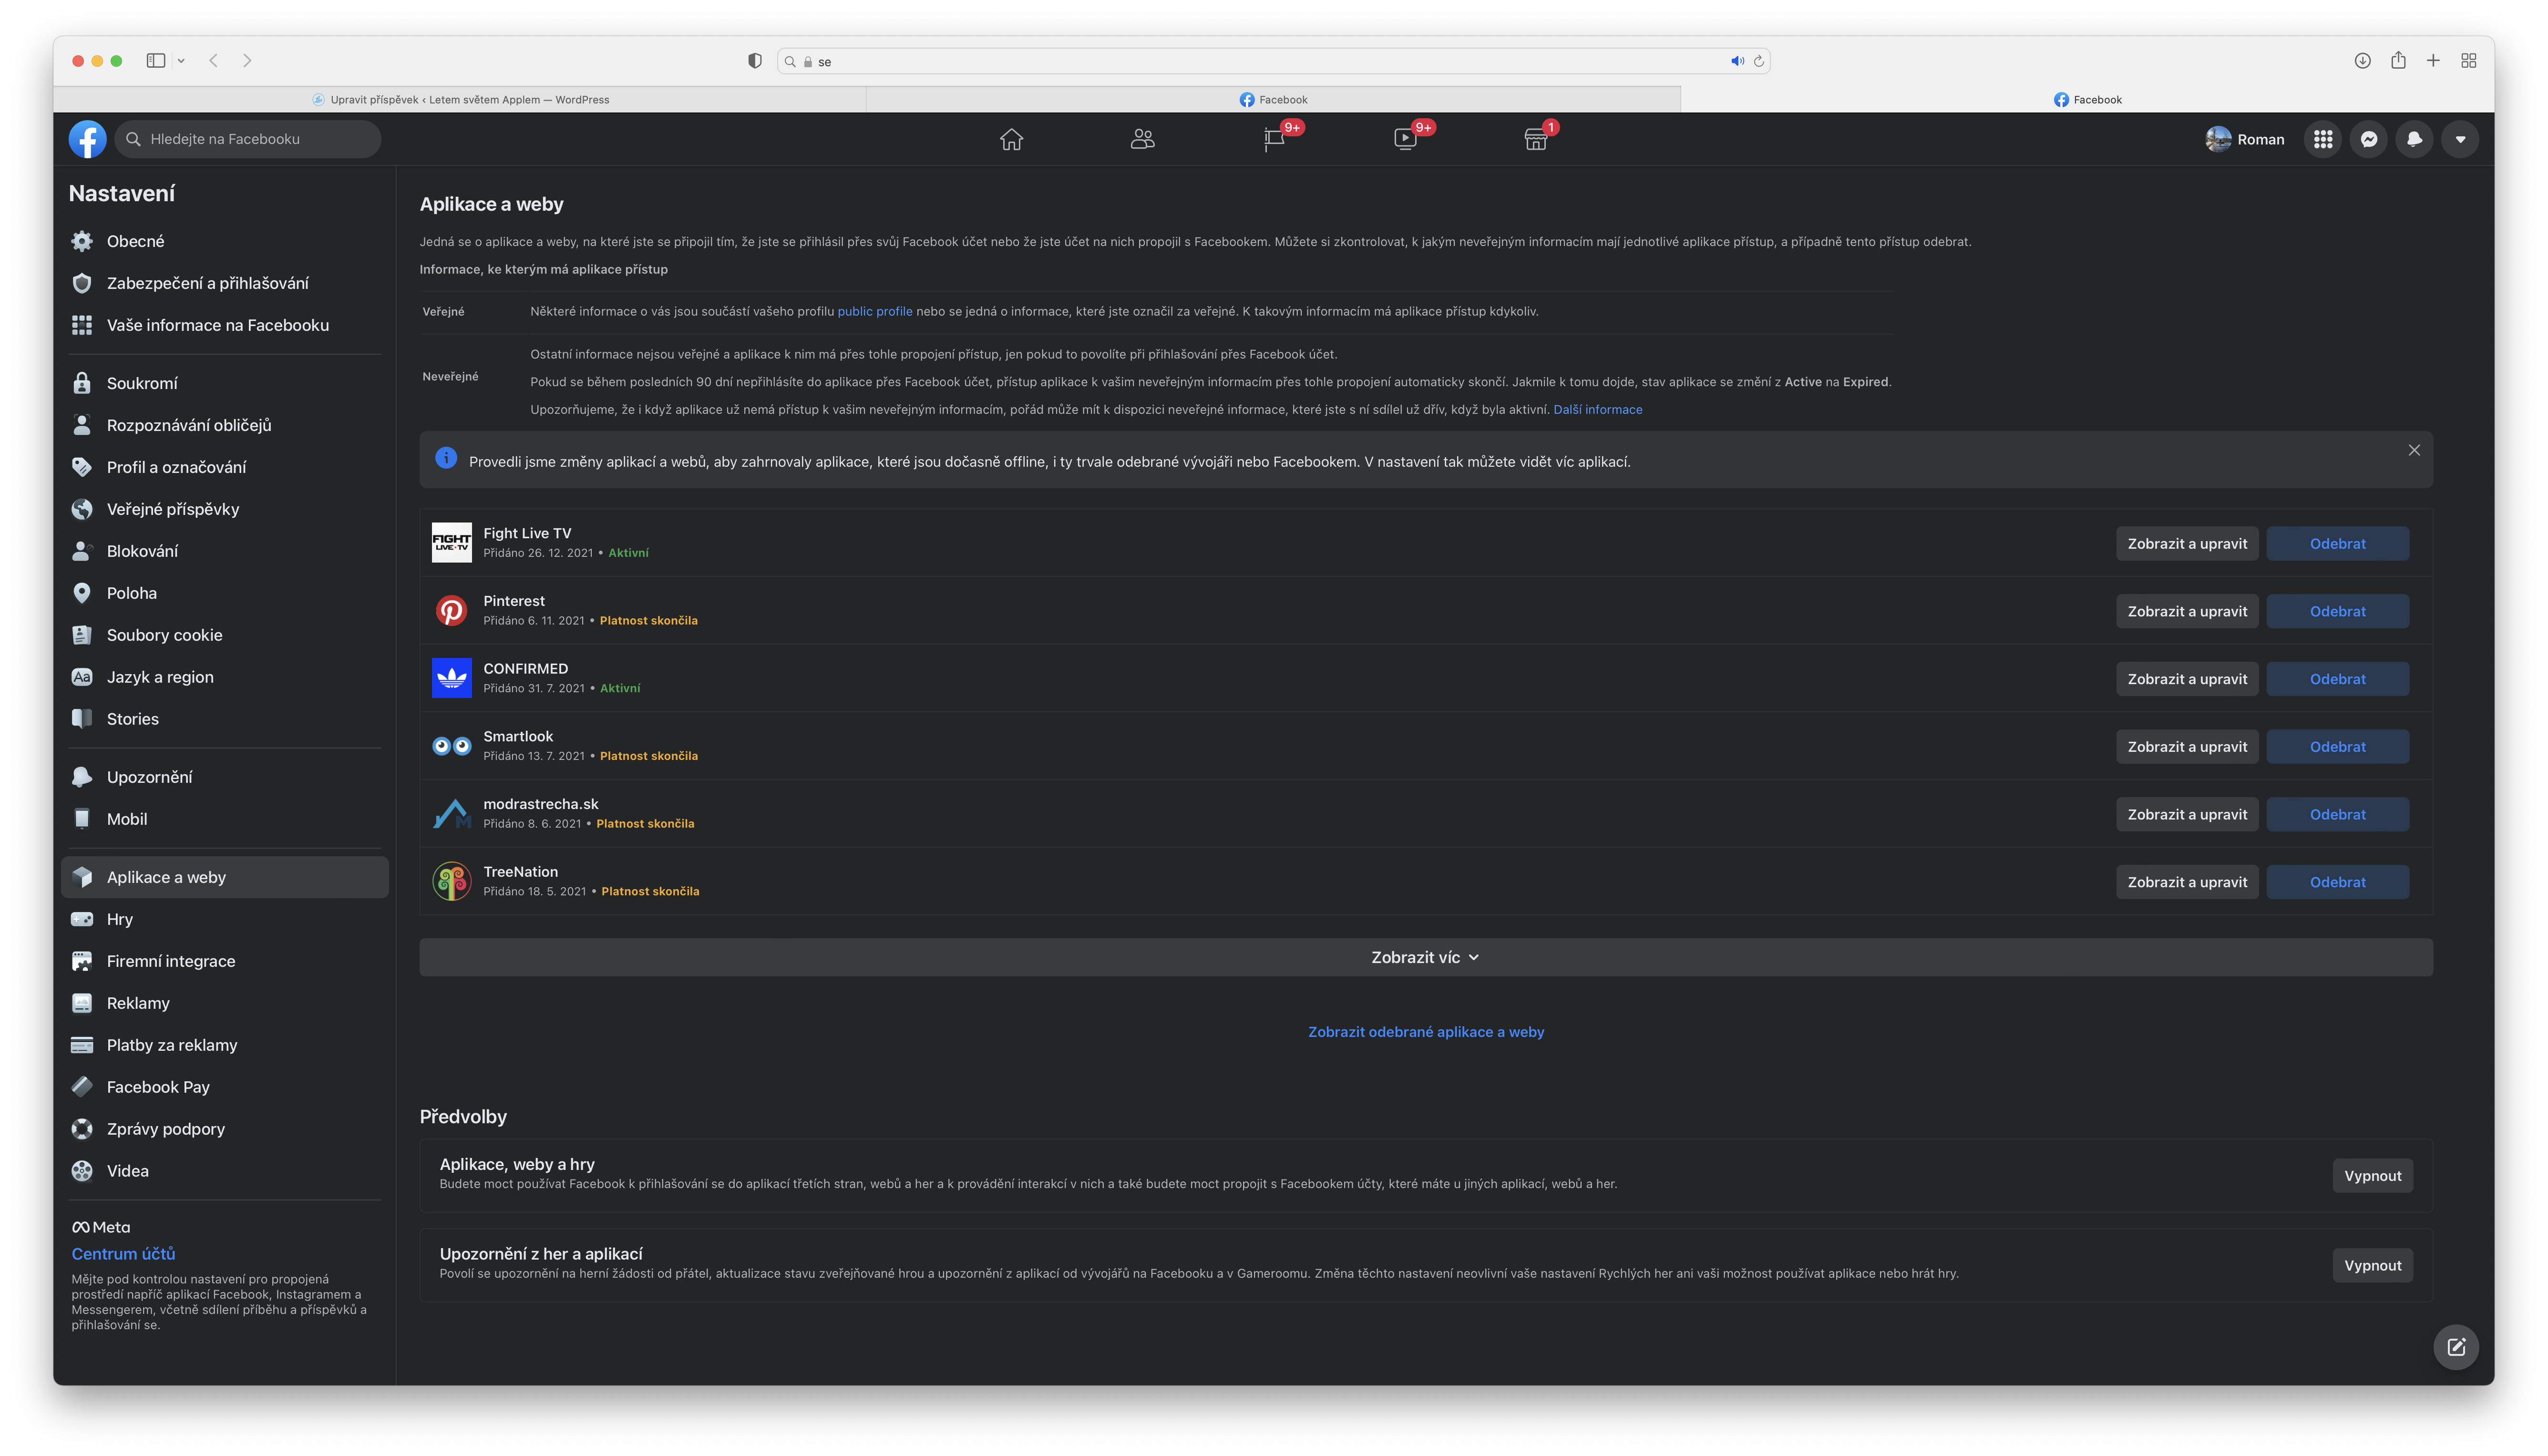This screenshot has width=2548, height=1456.
Task: Open the Messenger icon in the header
Action: [x=2369, y=139]
